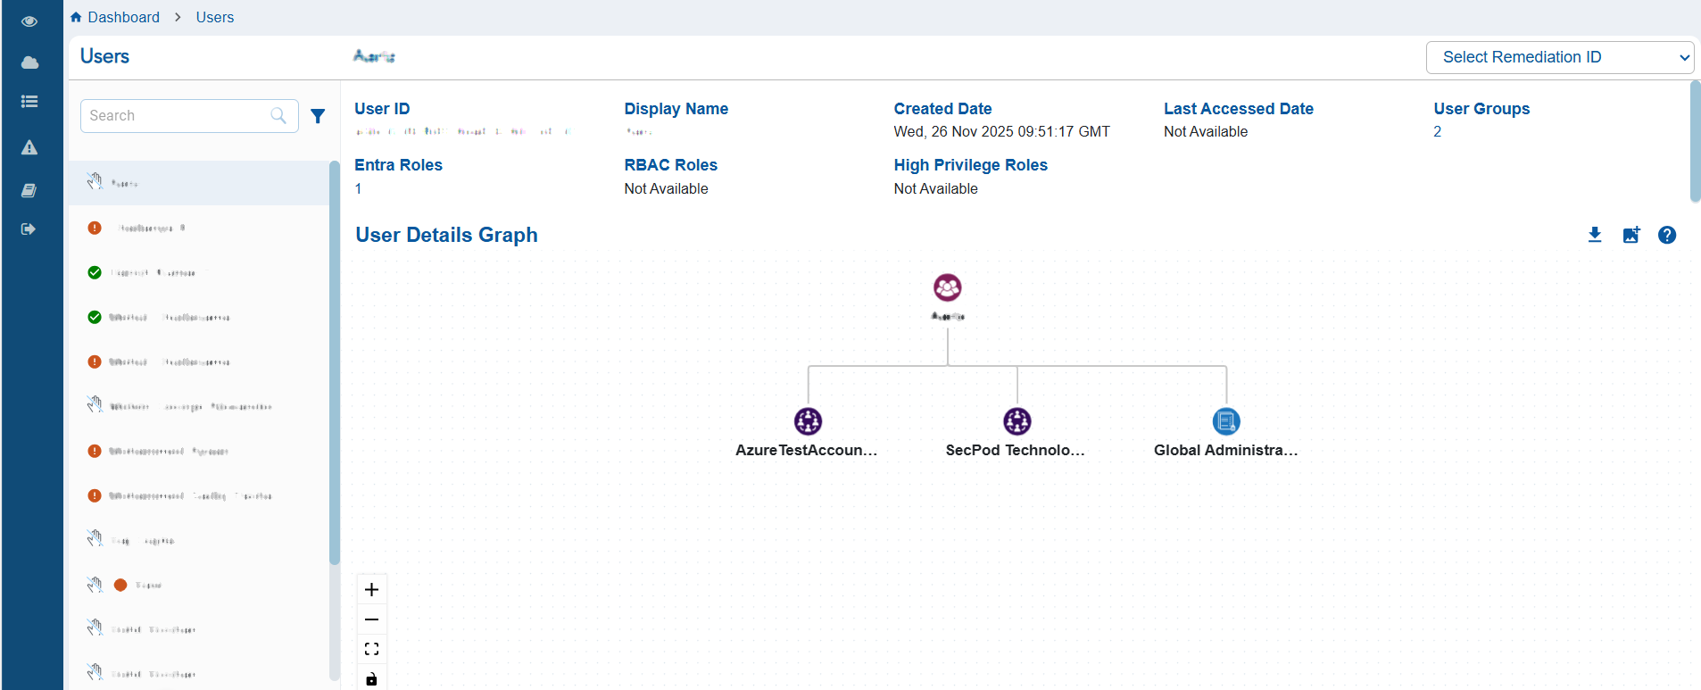Open the alerts warning triangle icon

click(x=29, y=147)
